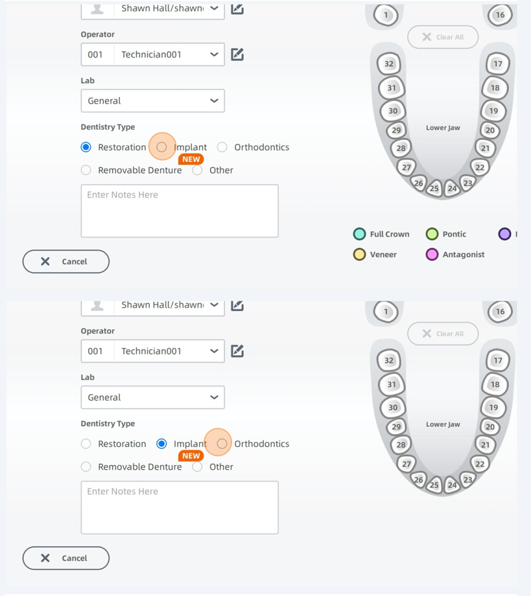Select tooth 17 on the Lower Jaw chart

click(x=498, y=64)
